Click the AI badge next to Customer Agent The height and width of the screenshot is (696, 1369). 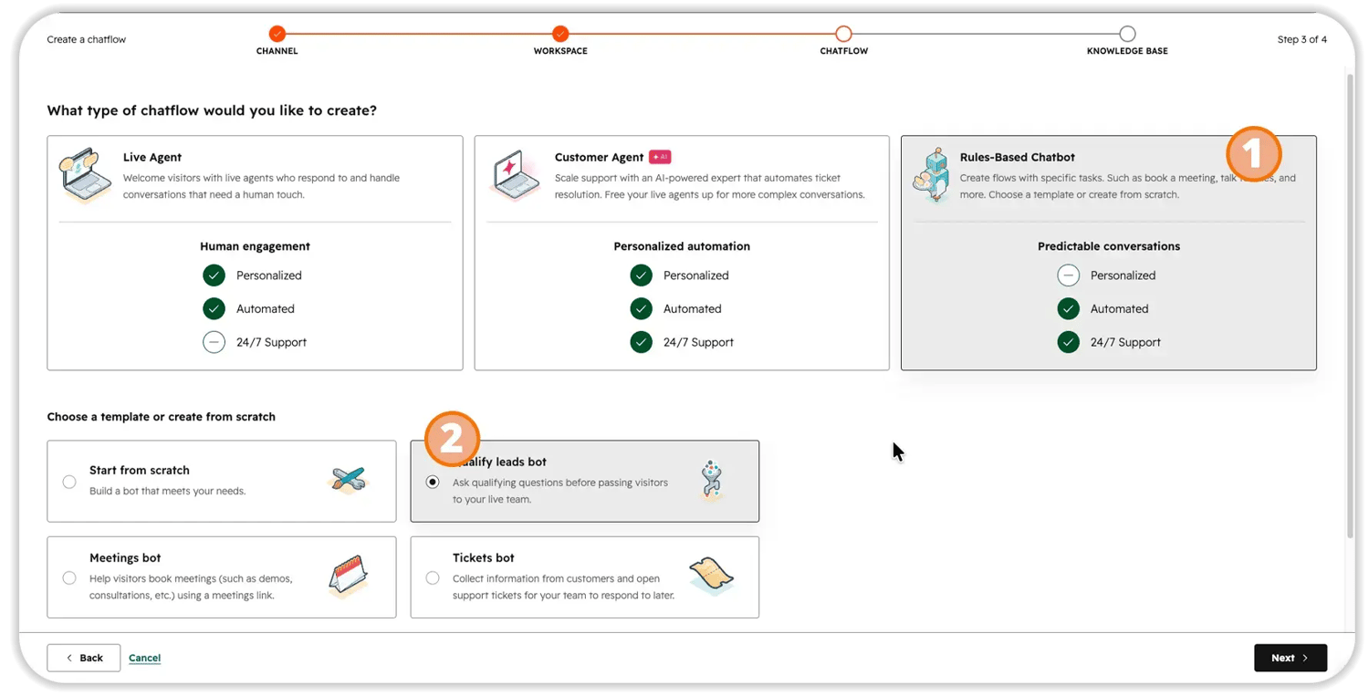pos(660,157)
